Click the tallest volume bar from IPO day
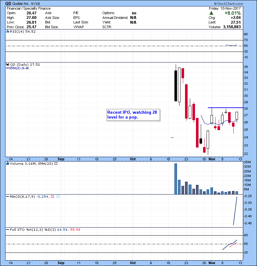The width and height of the screenshot is (257, 266). click(176, 179)
